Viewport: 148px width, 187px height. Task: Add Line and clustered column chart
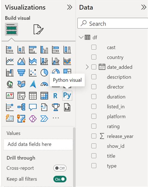(x=56, y=61)
